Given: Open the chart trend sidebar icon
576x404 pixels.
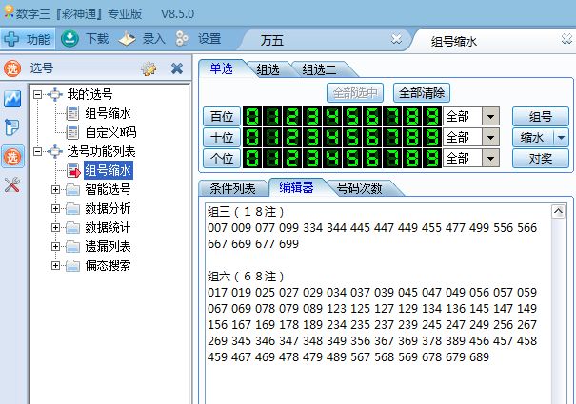Looking at the screenshot, I should 12,99.
